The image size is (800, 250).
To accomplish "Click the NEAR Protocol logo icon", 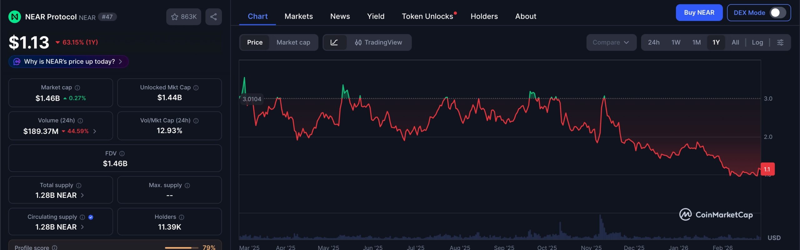I will click(15, 17).
